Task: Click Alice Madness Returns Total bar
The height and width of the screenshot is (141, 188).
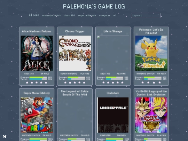Action: [x=38, y=79]
